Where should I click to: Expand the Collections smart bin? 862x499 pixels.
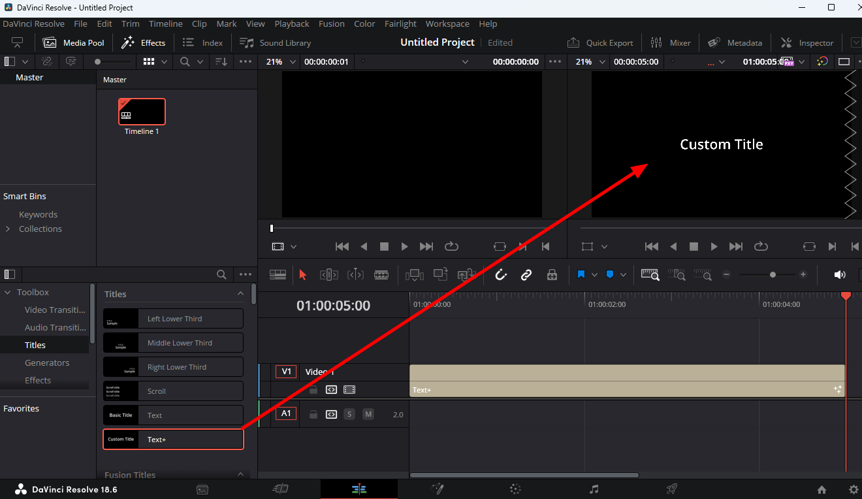(8, 229)
